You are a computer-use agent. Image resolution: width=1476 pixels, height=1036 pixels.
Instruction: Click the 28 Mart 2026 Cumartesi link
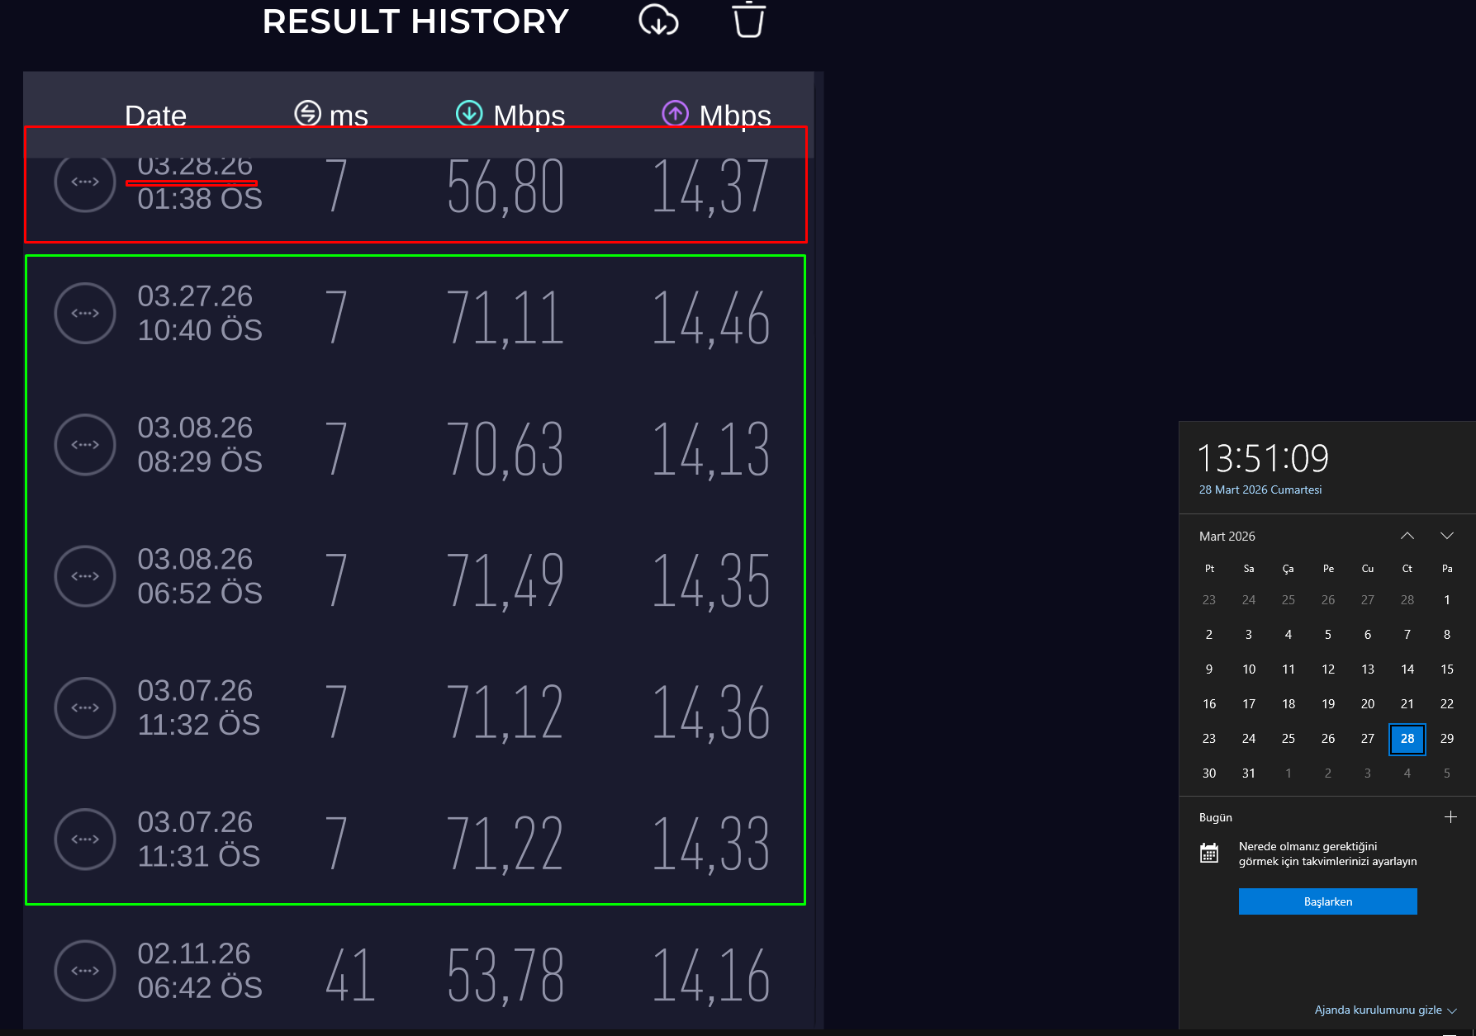tap(1260, 490)
